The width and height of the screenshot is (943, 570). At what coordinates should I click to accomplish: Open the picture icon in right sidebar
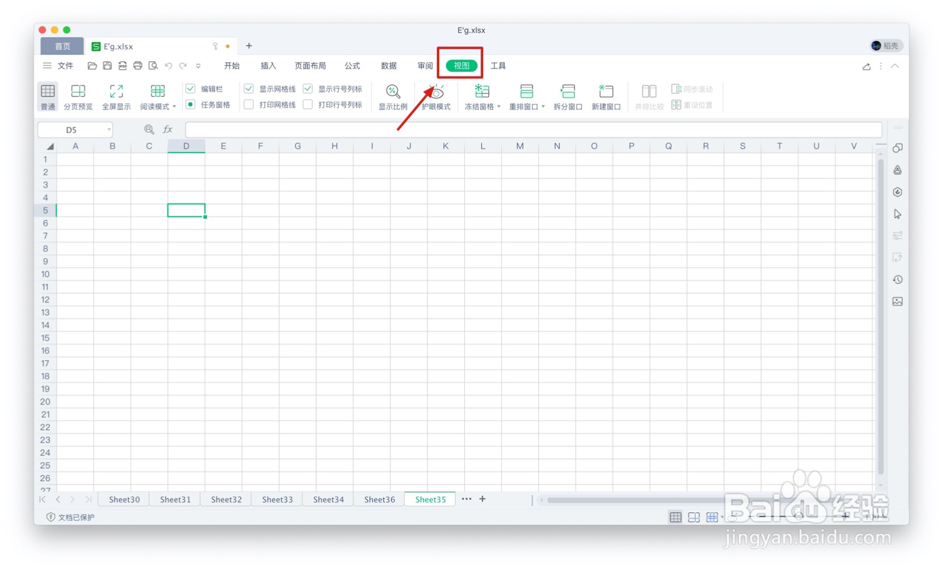point(898,302)
